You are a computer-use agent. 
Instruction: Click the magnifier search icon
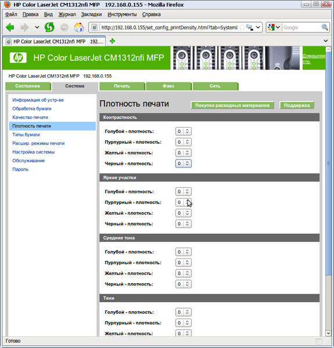pyautogui.click(x=325, y=27)
